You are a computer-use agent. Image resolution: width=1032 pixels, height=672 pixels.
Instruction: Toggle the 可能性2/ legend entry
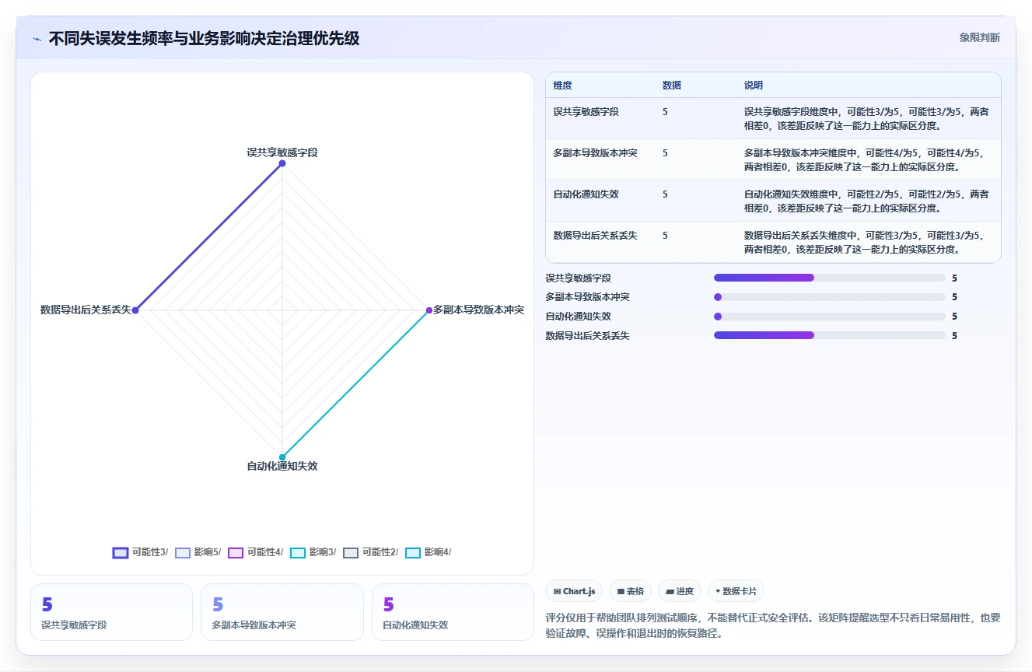[370, 552]
